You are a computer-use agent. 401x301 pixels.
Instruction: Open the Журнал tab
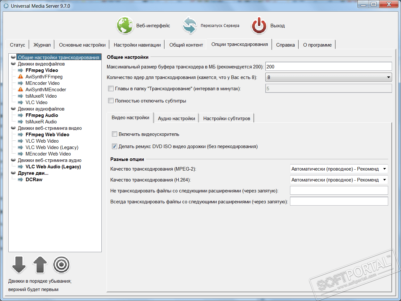[x=42, y=45]
